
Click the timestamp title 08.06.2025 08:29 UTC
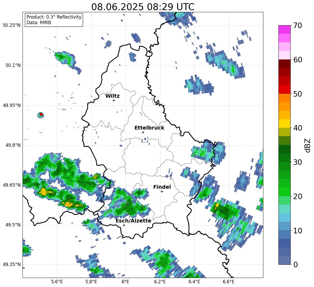click(x=143, y=7)
